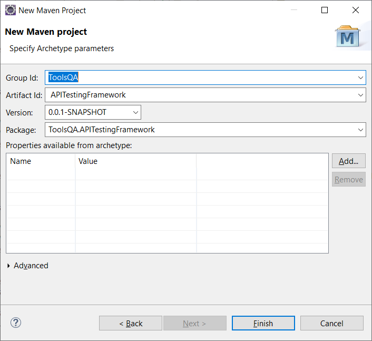Open the Package dropdown arrow
Screen dimensions: 372x341
click(360, 130)
